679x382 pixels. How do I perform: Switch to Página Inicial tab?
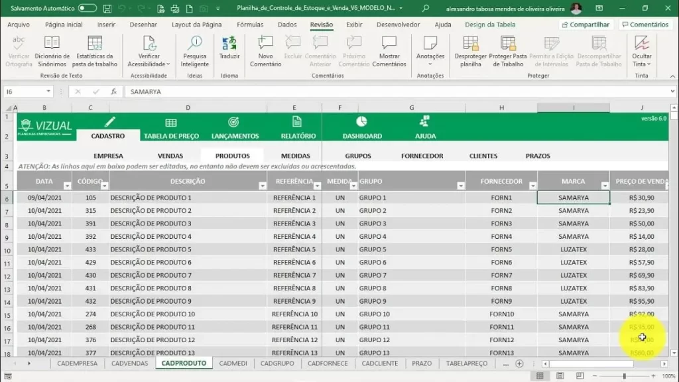[64, 25]
